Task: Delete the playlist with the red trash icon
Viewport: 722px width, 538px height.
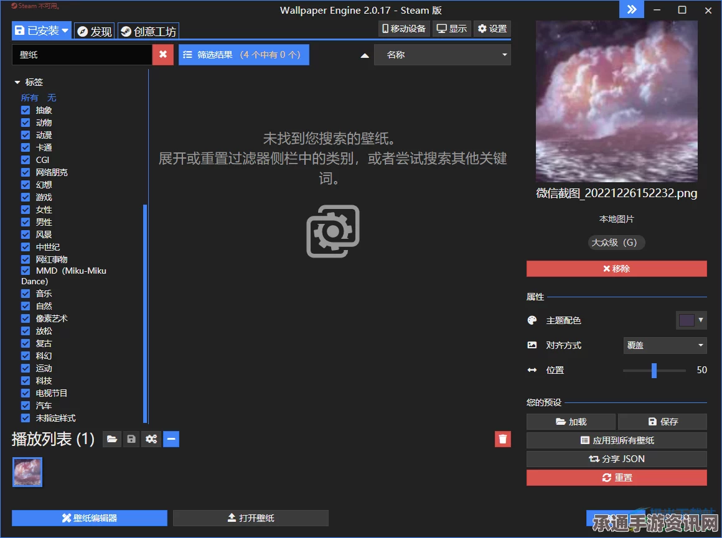Action: [x=503, y=439]
